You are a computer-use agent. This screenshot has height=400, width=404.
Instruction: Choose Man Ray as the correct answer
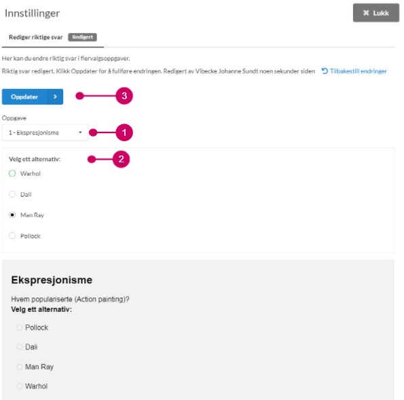pyautogui.click(x=12, y=215)
